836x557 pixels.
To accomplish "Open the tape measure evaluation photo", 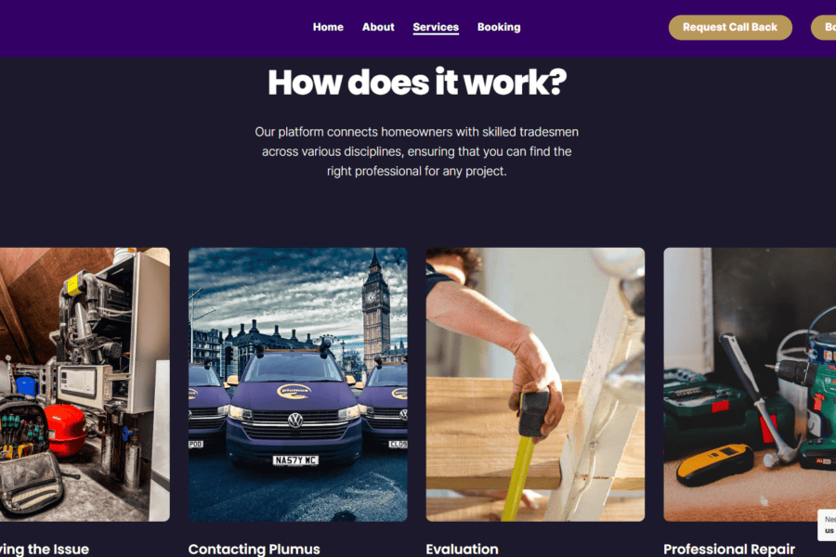I will (535, 384).
